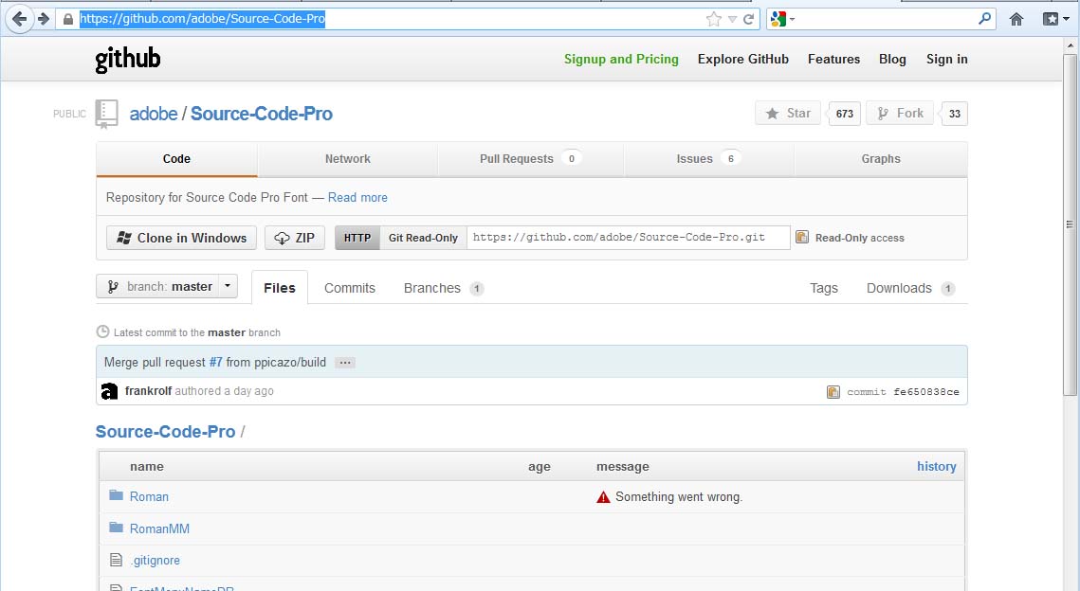The width and height of the screenshot is (1080, 591).
Task: Star the repository
Action: coord(788,113)
